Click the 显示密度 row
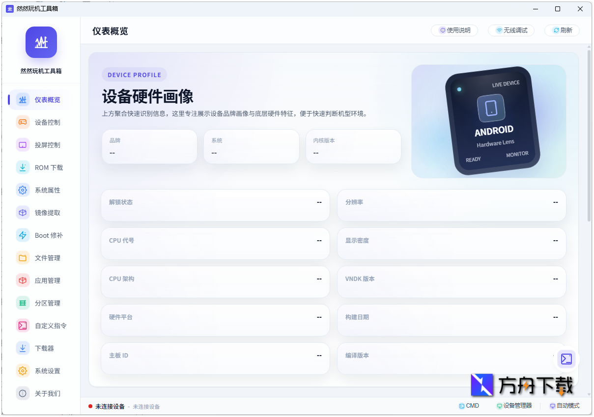Screen dimensions: 594x417 point(452,244)
